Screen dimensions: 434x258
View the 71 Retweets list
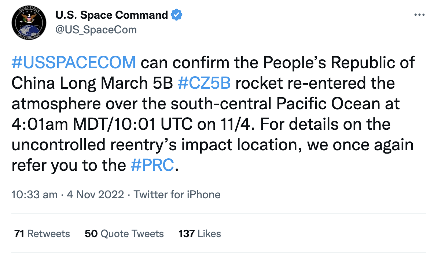(42, 234)
